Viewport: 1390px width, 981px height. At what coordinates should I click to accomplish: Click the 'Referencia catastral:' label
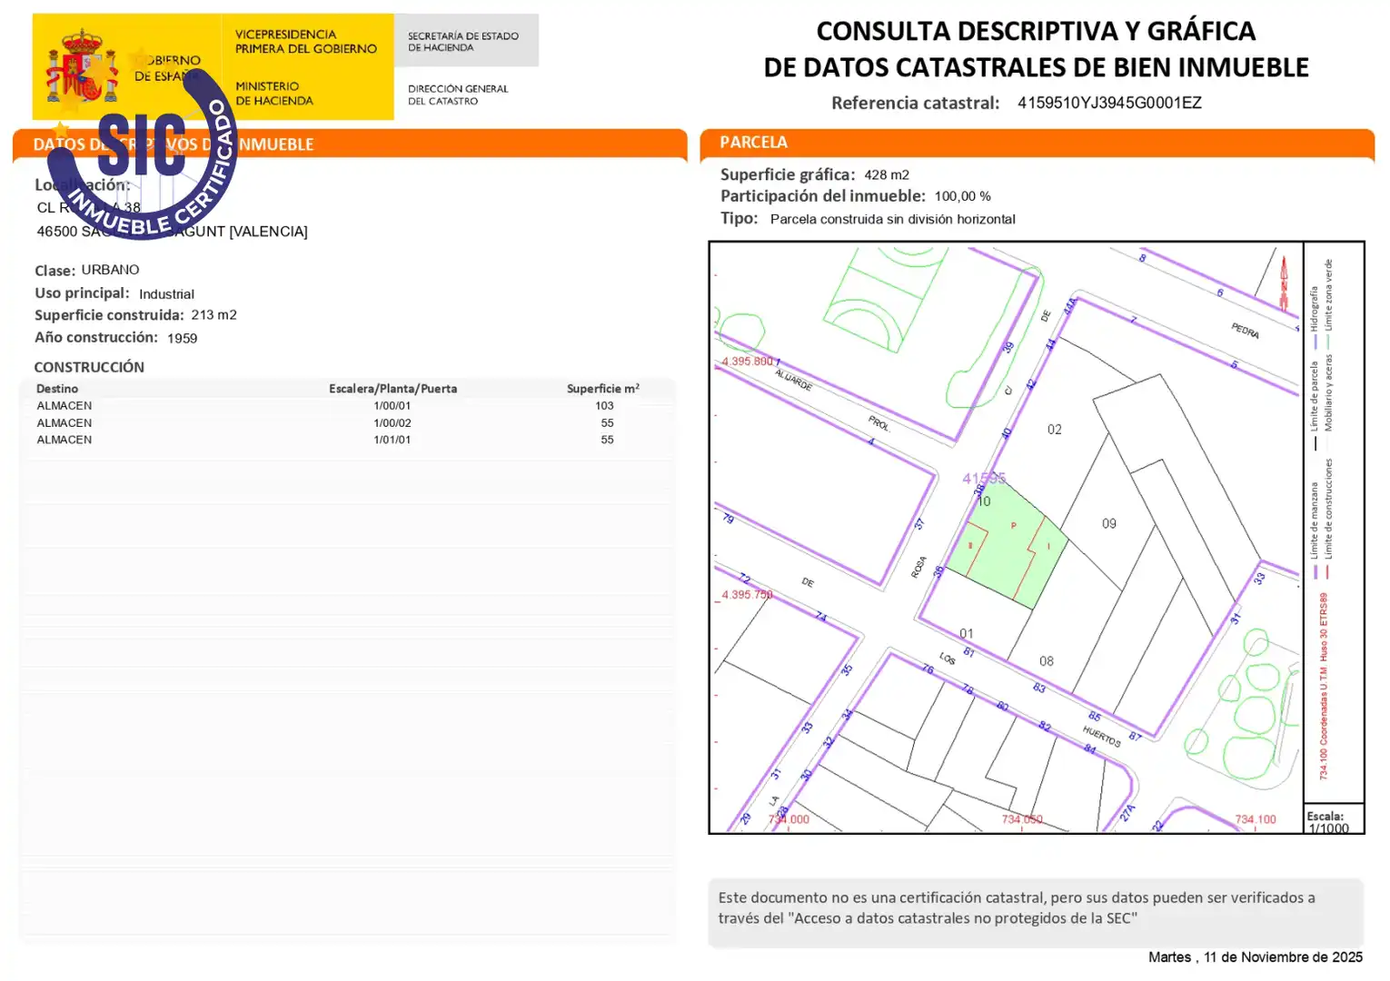click(915, 103)
